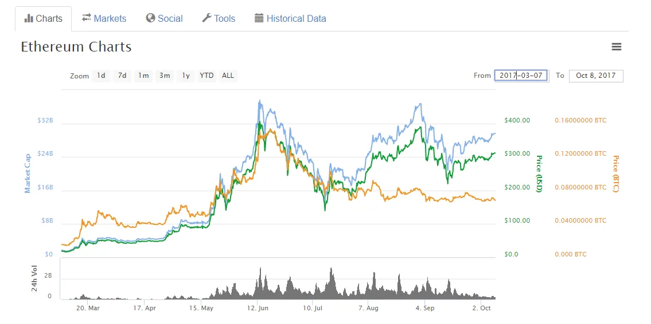Image resolution: width=651 pixels, height=324 pixels.
Task: Click the Price (USD) axis title
Action: click(x=539, y=173)
